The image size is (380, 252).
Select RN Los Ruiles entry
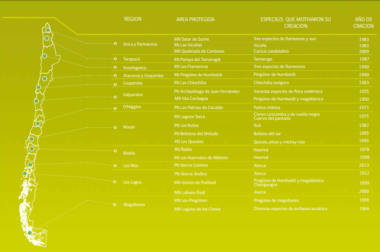point(186,125)
